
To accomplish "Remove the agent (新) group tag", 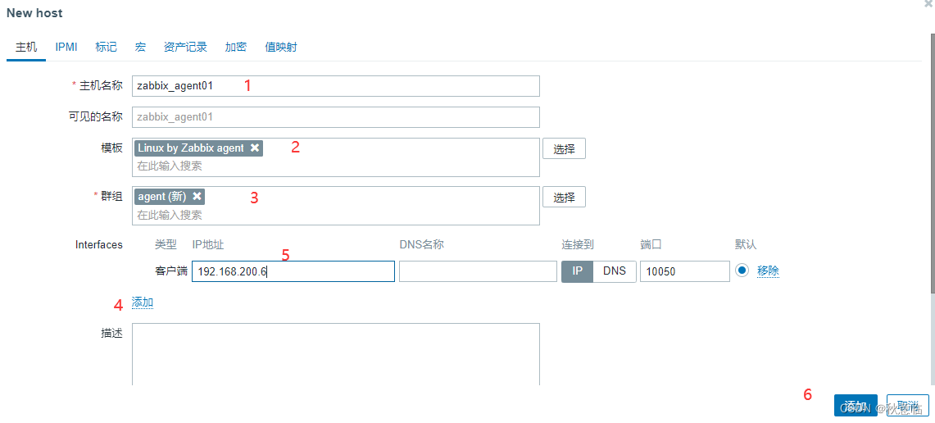I will click(197, 196).
